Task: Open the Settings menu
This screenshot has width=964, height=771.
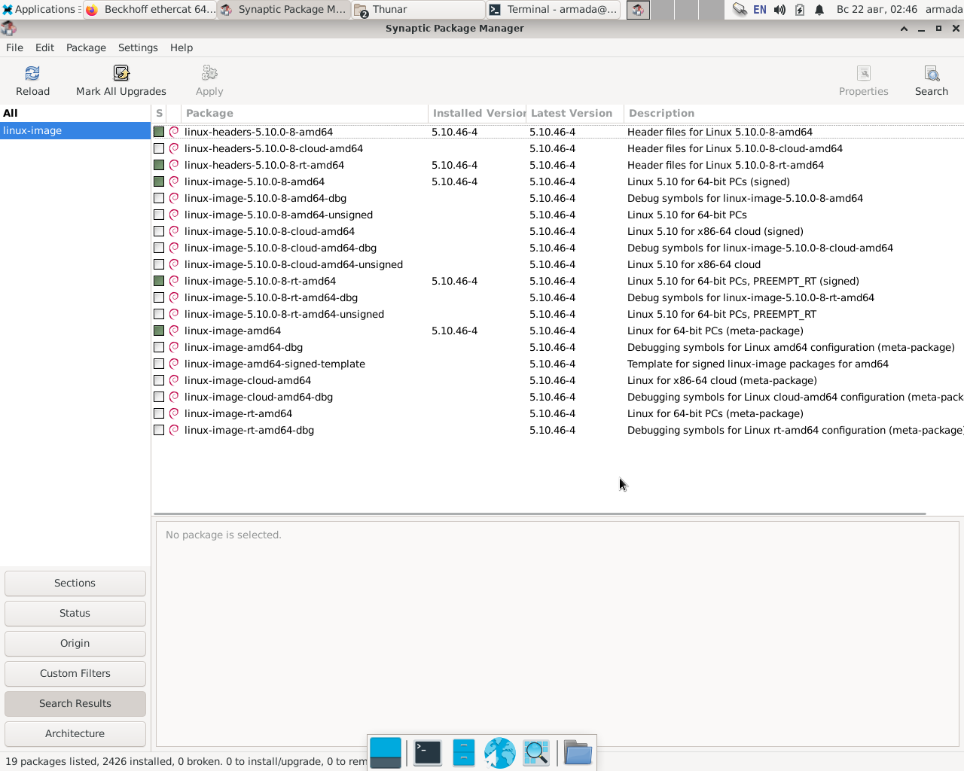Action: [x=138, y=47]
